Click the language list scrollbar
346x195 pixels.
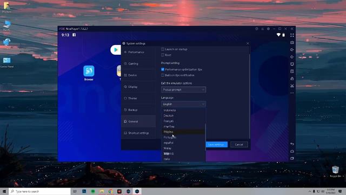(205, 137)
